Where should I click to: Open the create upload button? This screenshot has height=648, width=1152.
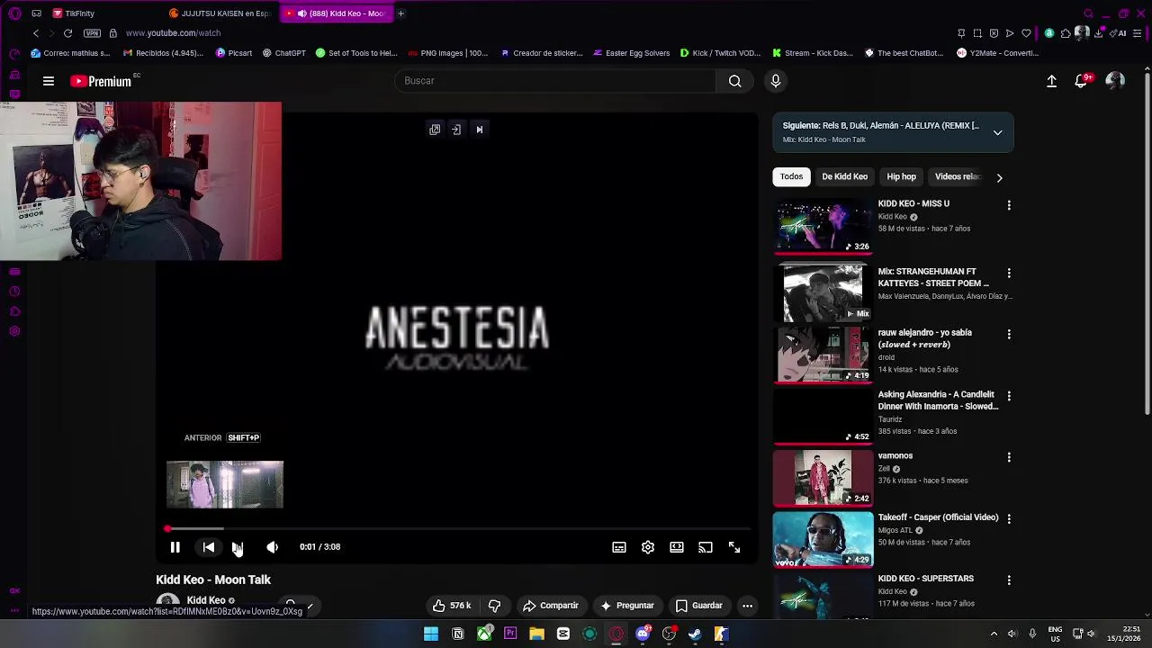pyautogui.click(x=1051, y=81)
